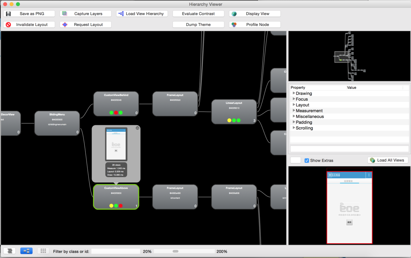
Task: Select the CustomViewBehind node
Action: pos(116,104)
